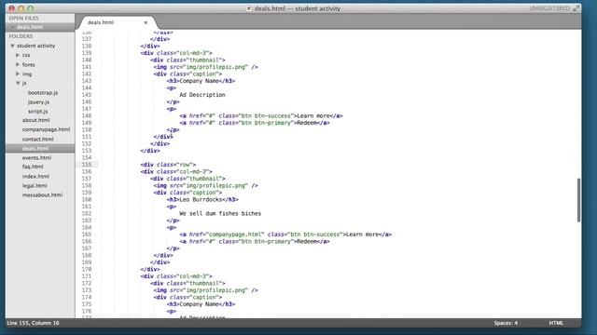The height and width of the screenshot is (335, 597).
Task: Expand the css folder
Action: tap(18, 55)
